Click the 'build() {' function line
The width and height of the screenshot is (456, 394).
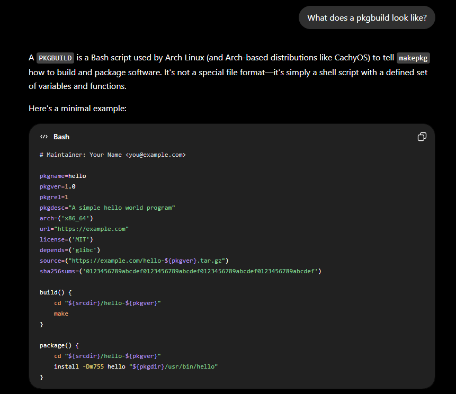(x=56, y=292)
